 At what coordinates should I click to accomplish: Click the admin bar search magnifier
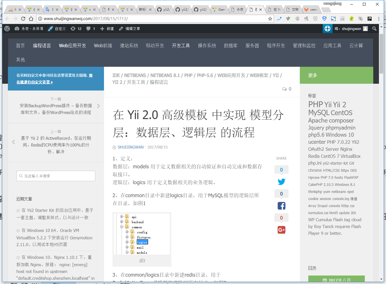pos(374,29)
